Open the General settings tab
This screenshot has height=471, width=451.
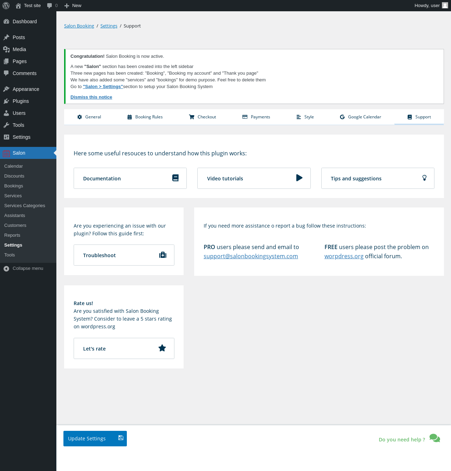coord(89,117)
